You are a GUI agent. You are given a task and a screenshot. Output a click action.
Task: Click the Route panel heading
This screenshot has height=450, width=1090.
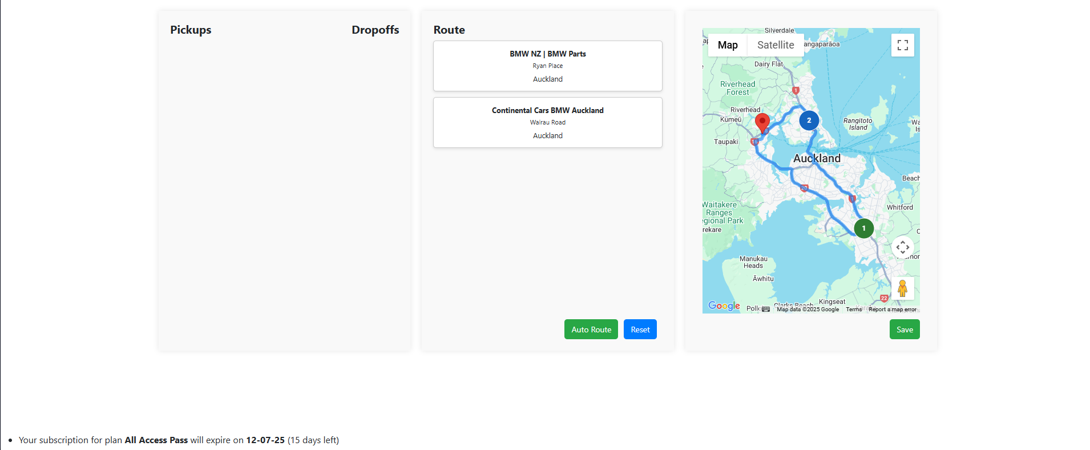[449, 30]
